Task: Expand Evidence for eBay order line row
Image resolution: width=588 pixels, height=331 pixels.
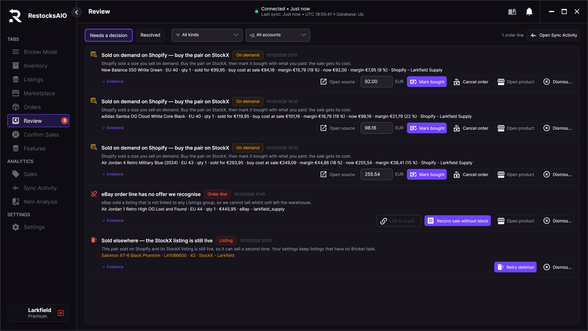Action: pyautogui.click(x=113, y=221)
